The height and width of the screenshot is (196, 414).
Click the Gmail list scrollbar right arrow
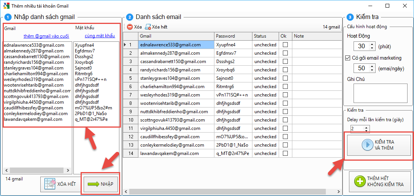point(68,170)
